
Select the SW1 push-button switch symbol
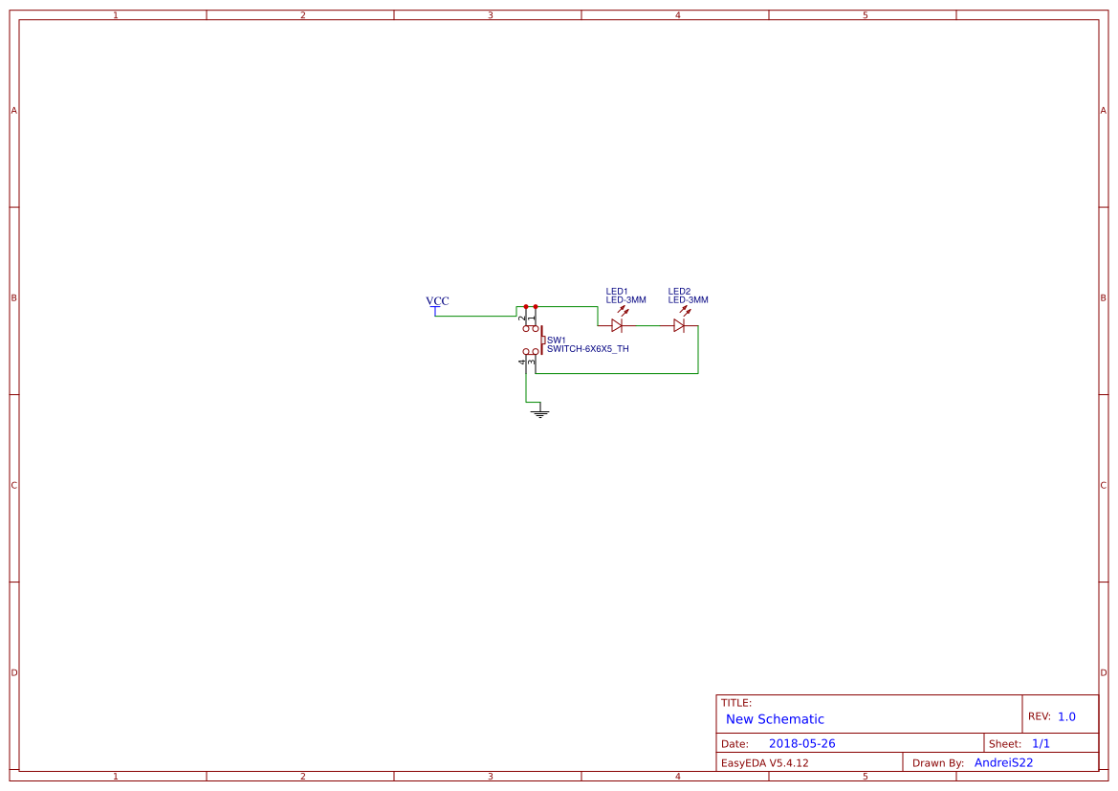point(533,340)
